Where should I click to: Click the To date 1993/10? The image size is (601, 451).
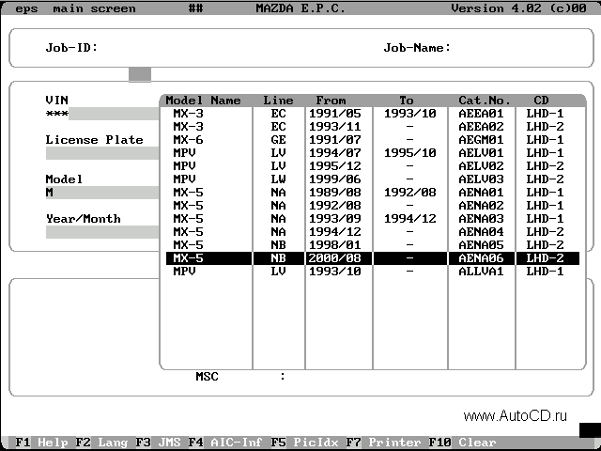click(x=410, y=114)
